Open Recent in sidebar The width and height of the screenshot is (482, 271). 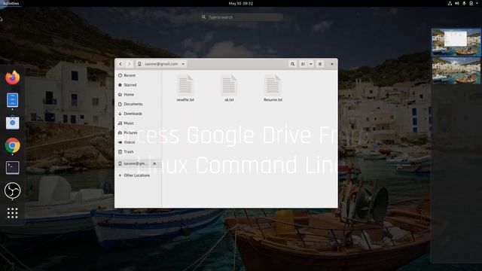click(x=137, y=75)
